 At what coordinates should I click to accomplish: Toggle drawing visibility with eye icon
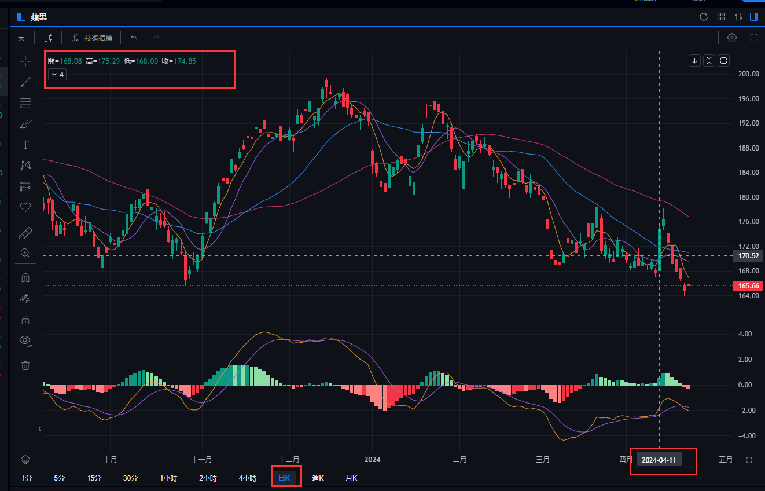pyautogui.click(x=25, y=340)
